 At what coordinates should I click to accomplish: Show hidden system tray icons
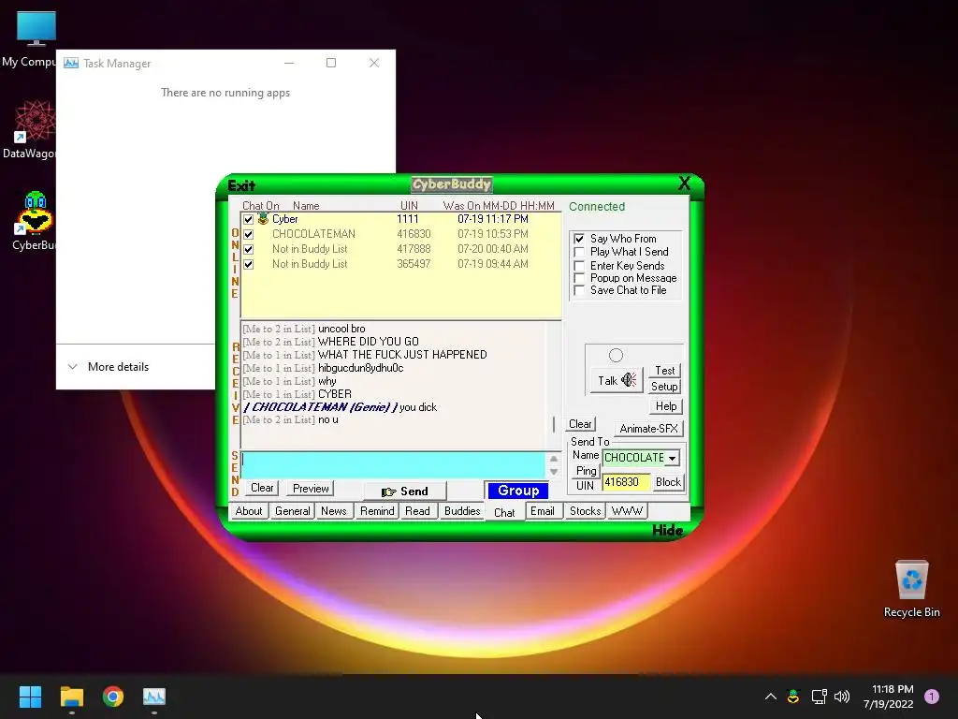(771, 697)
